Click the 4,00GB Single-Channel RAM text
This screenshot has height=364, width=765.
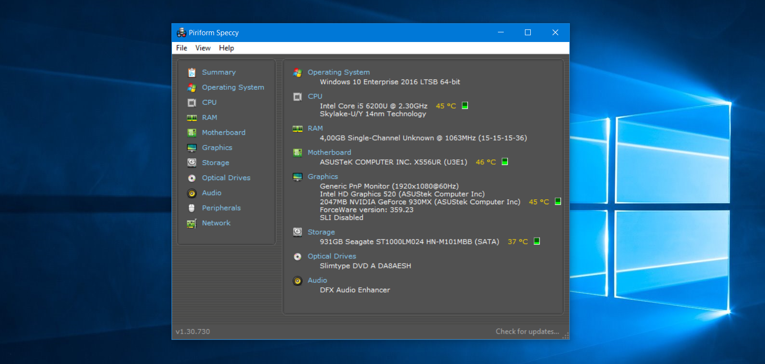coord(423,138)
